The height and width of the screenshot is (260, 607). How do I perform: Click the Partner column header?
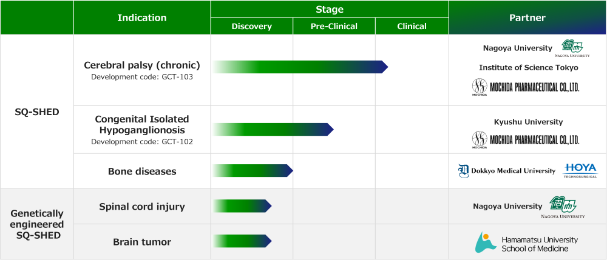tap(527, 18)
